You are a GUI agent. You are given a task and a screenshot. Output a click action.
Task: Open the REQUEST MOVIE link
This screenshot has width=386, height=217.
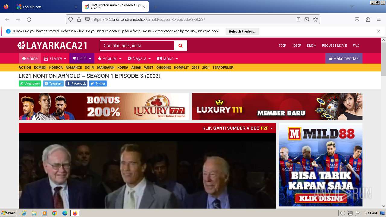(334, 46)
